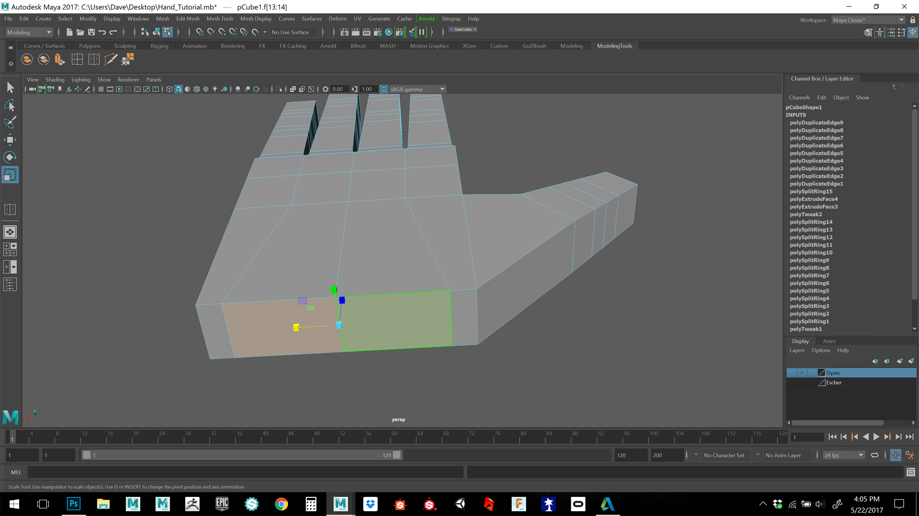Click the Hypershade sphere icon
919x516 pixels.
[389, 32]
